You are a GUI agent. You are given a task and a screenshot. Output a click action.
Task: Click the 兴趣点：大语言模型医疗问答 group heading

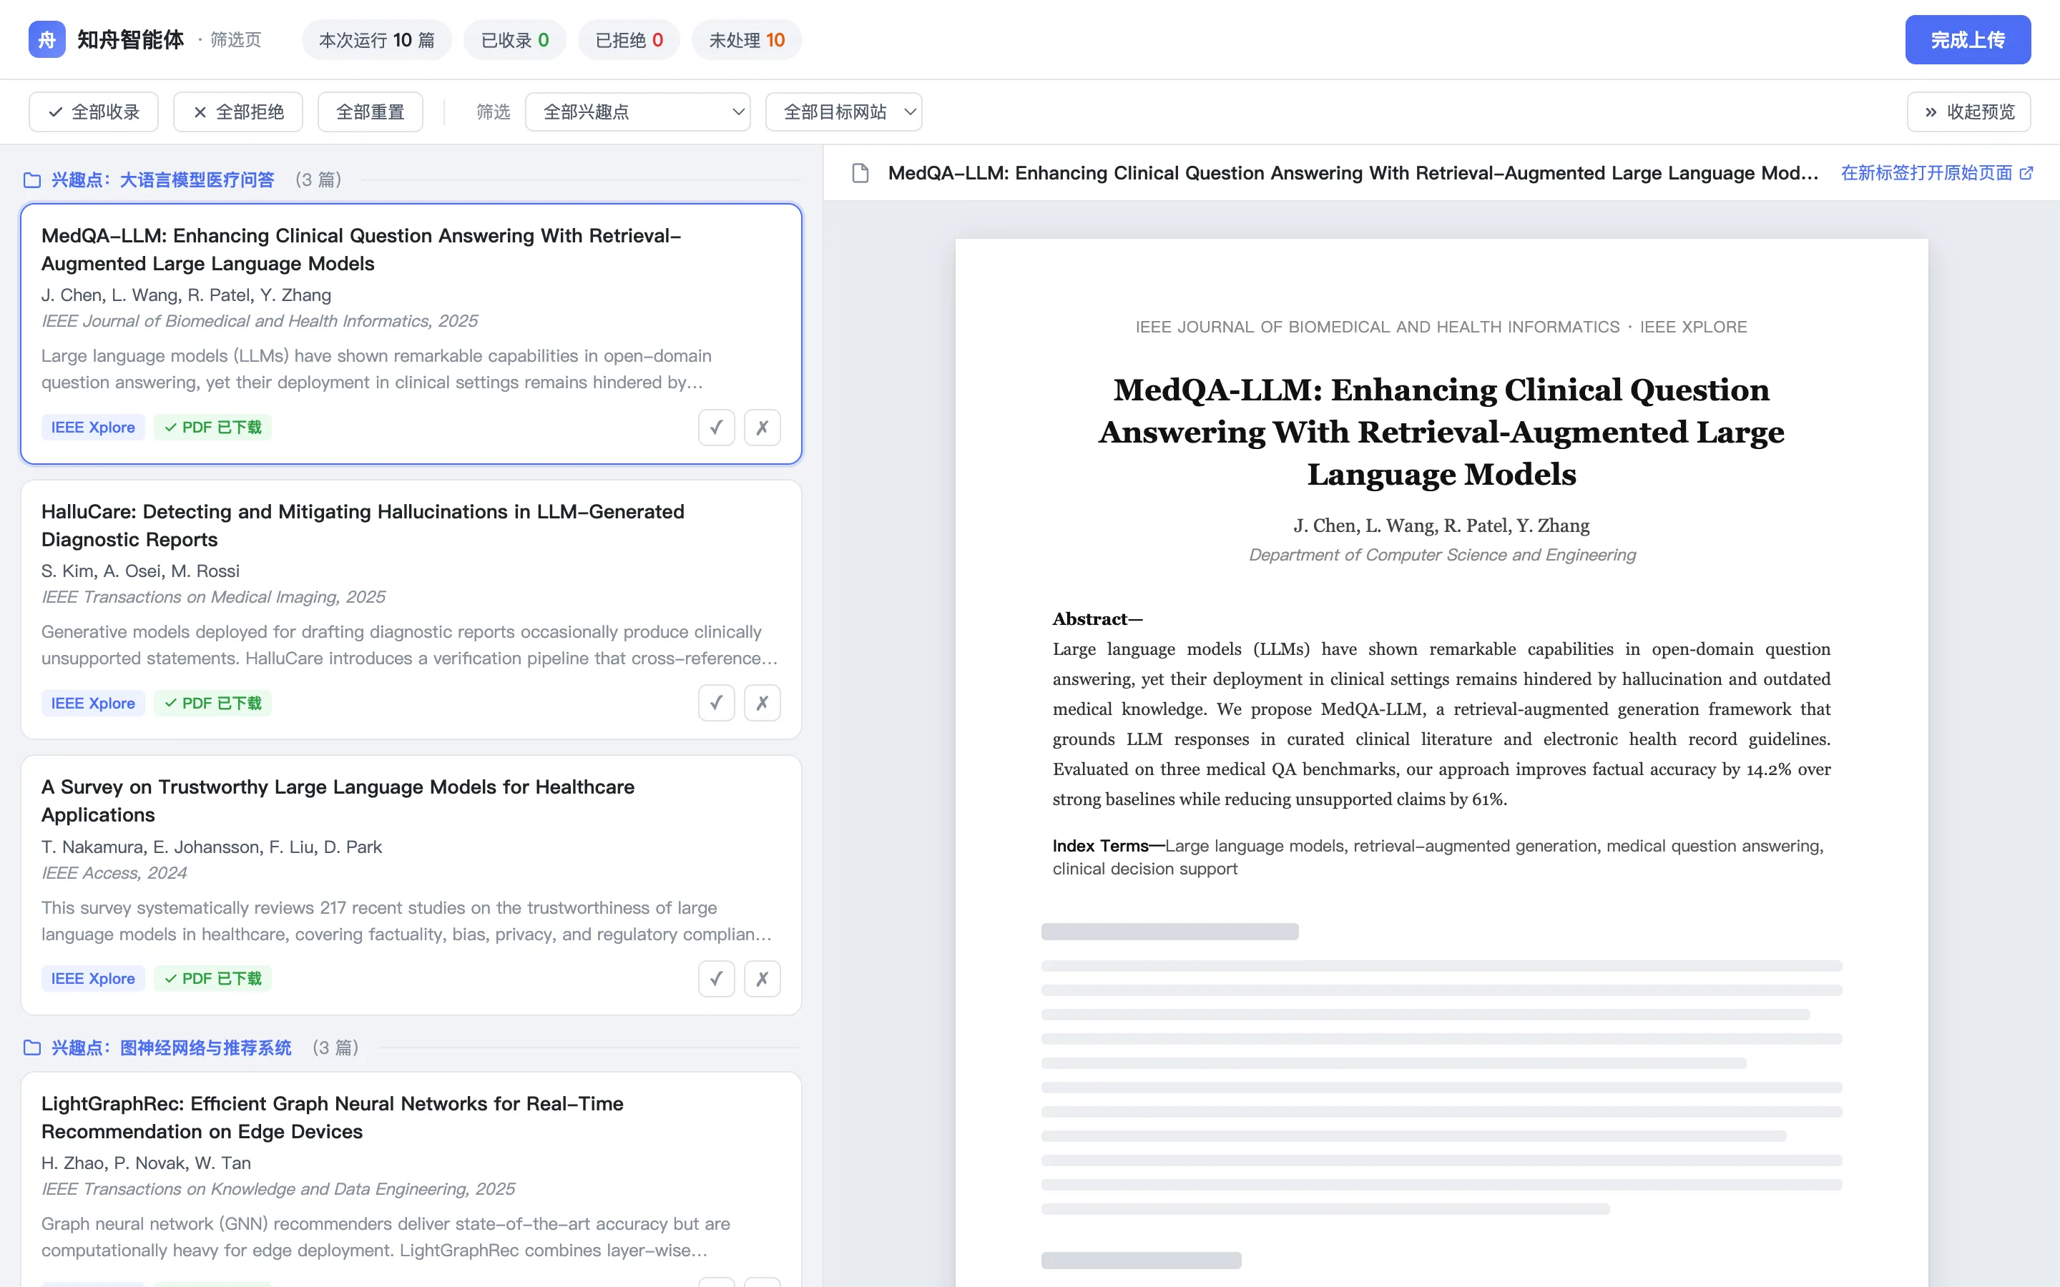pos(162,179)
